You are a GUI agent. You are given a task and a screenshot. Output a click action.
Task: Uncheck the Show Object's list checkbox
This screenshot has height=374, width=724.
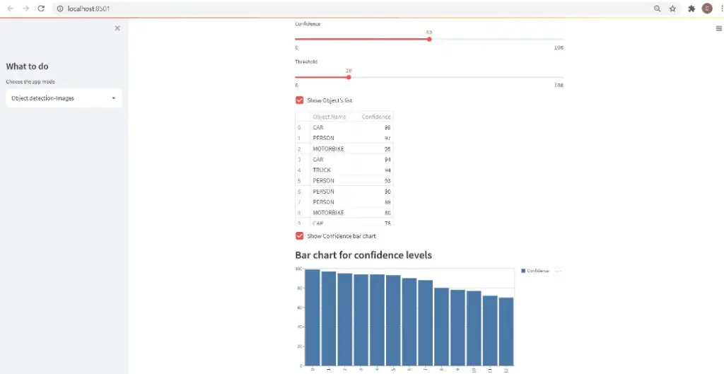click(300, 100)
